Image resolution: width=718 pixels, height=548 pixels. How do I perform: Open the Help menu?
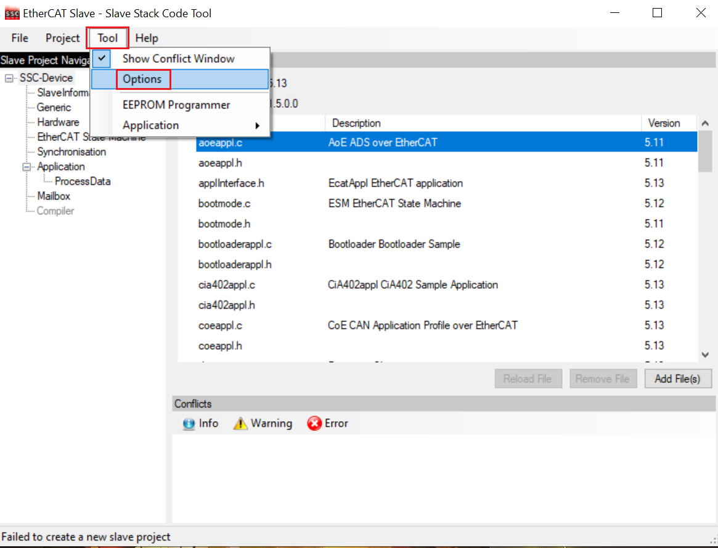[147, 38]
